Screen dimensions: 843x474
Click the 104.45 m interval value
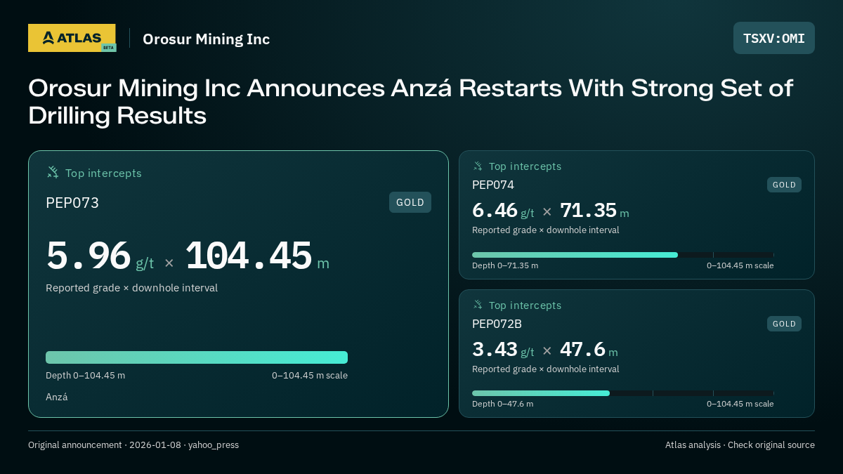(x=257, y=256)
